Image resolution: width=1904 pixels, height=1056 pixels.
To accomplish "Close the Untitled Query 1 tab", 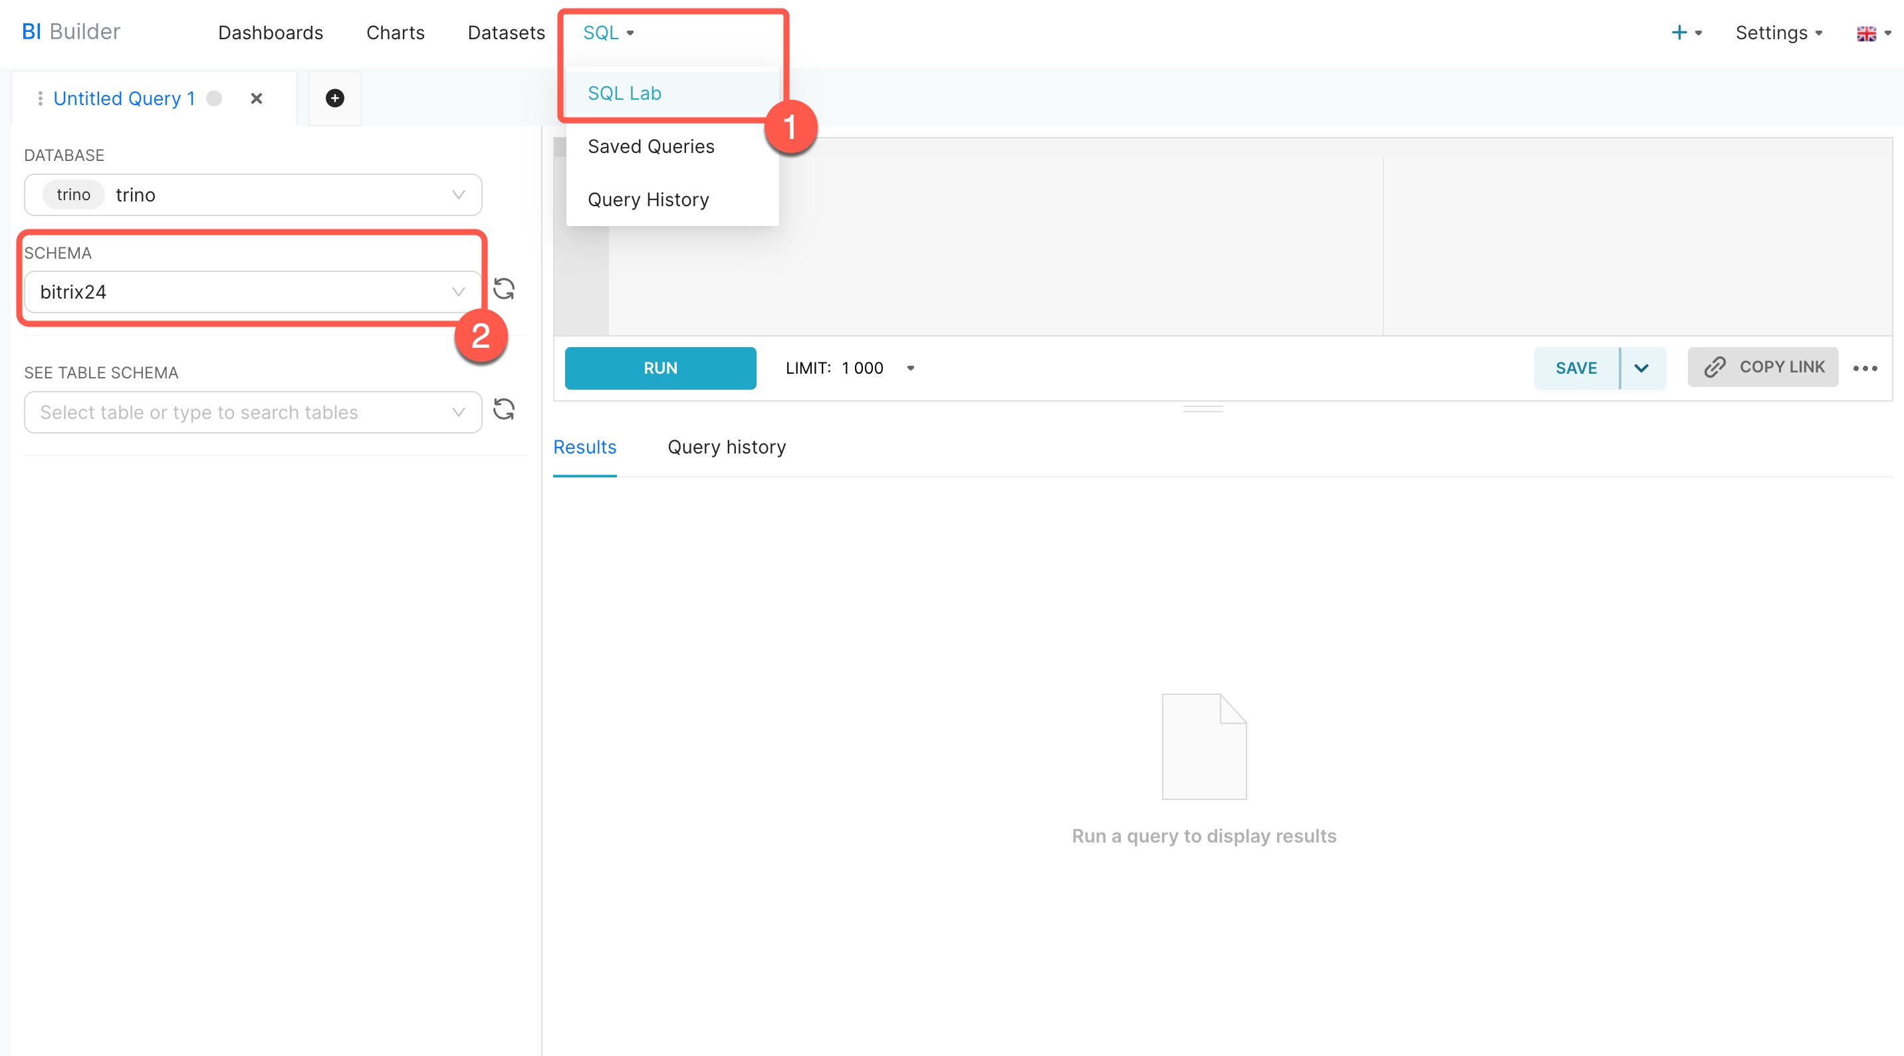I will [257, 98].
